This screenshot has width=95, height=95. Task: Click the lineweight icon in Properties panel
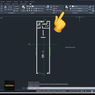[x=70, y=9]
